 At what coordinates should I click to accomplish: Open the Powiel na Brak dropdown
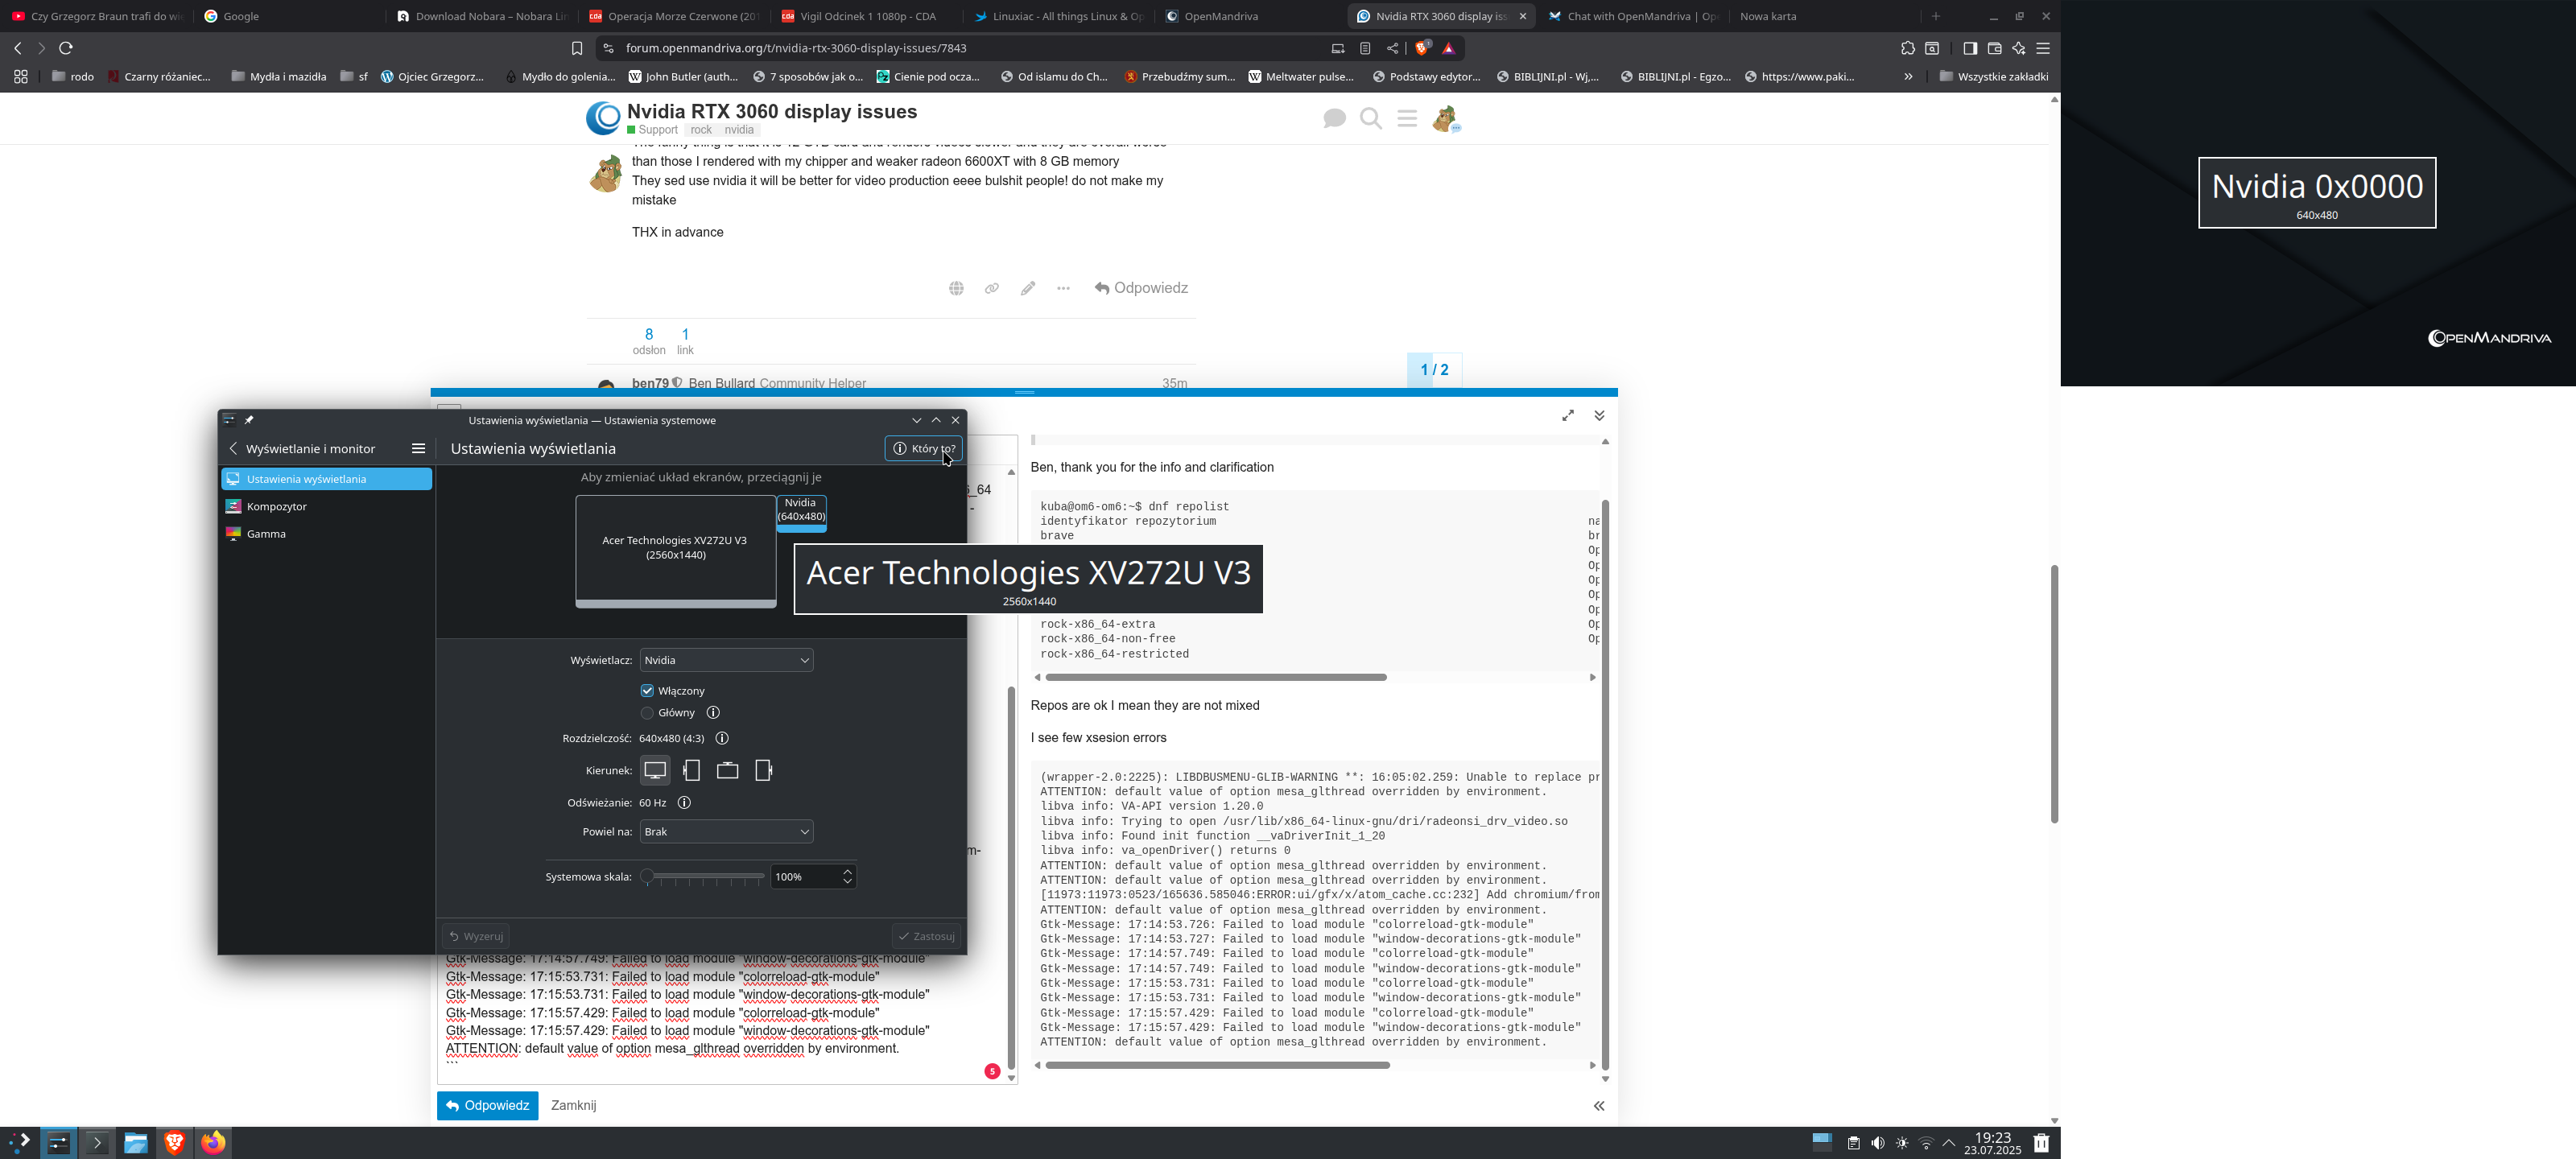[726, 831]
